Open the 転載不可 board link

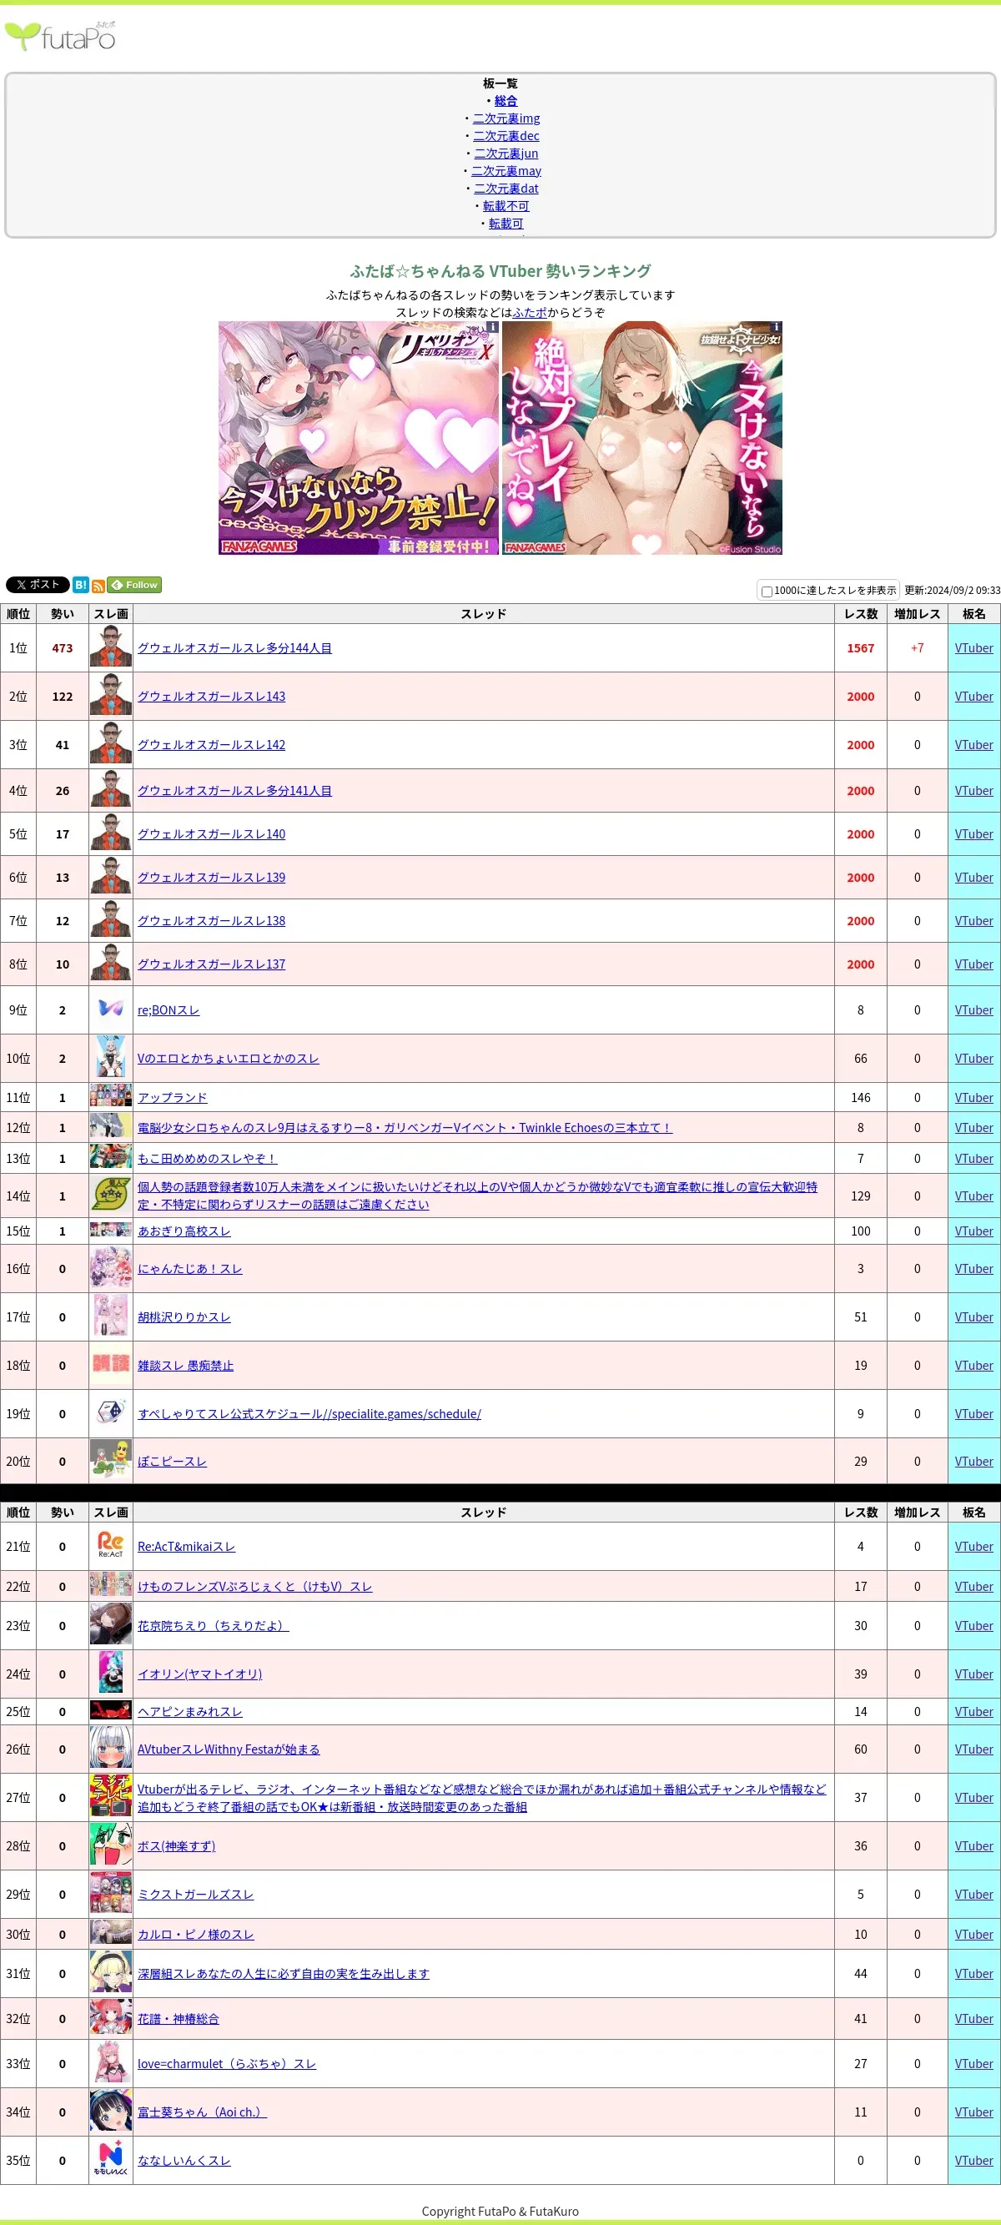(x=506, y=206)
